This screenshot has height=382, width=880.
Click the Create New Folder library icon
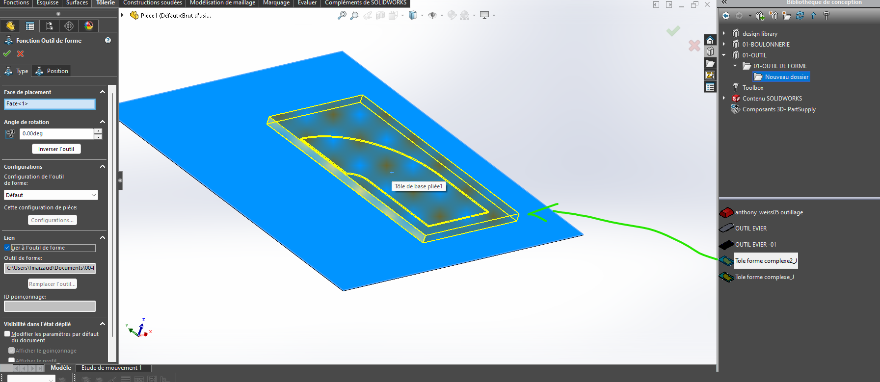pos(786,16)
